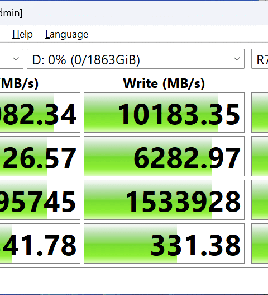This screenshot has width=268, height=295.
Task: Click read value ending 41.78
Action: click(x=40, y=244)
